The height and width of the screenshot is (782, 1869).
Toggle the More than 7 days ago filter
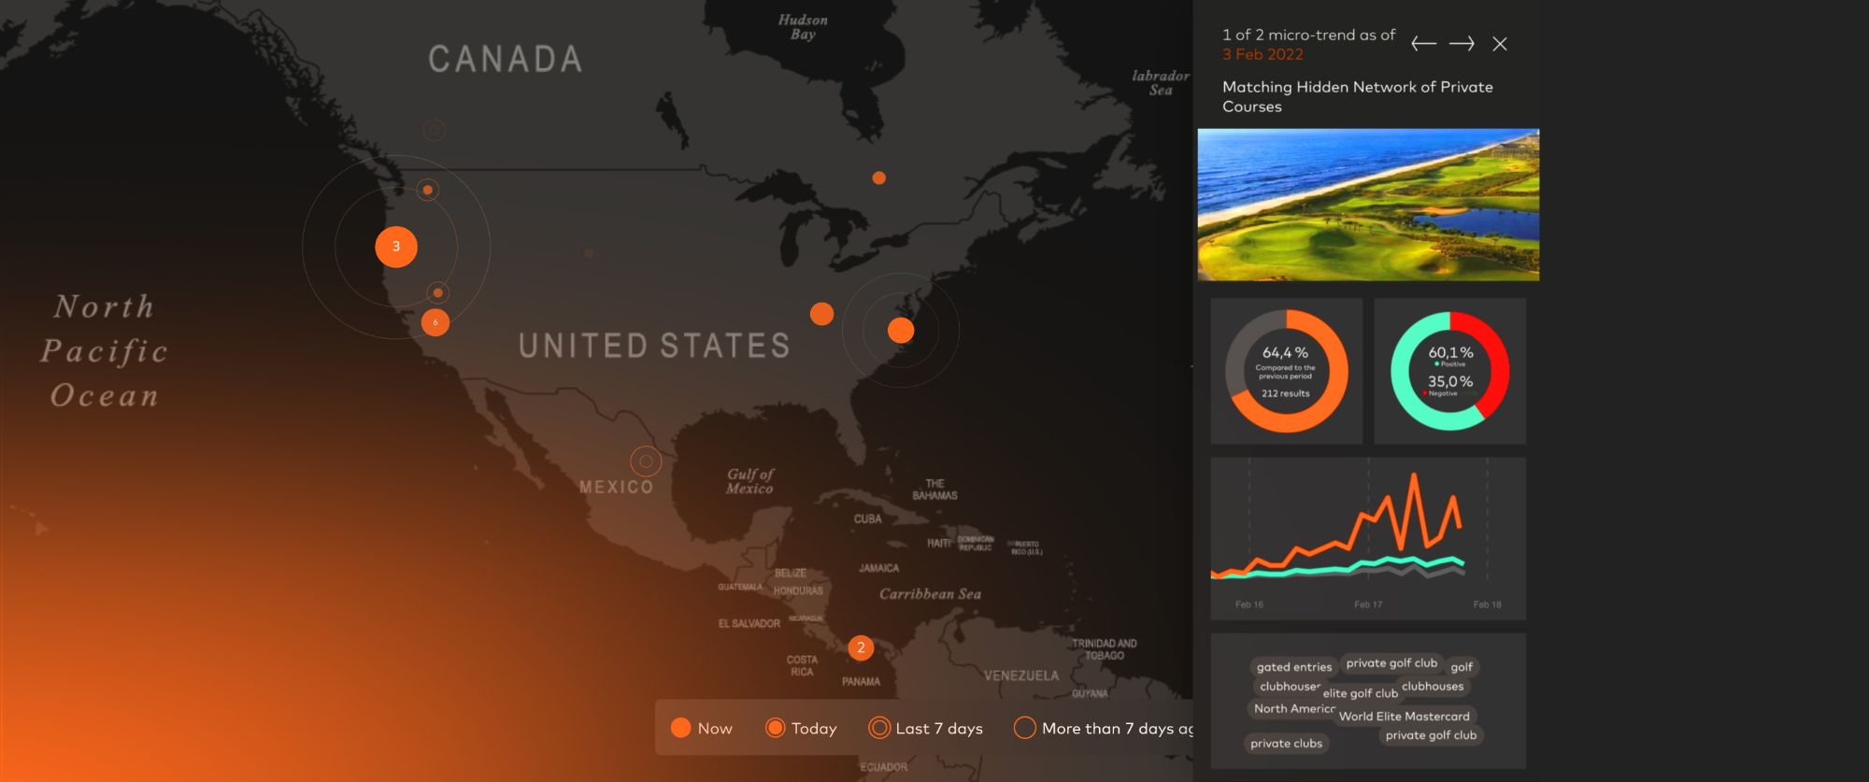point(1103,728)
